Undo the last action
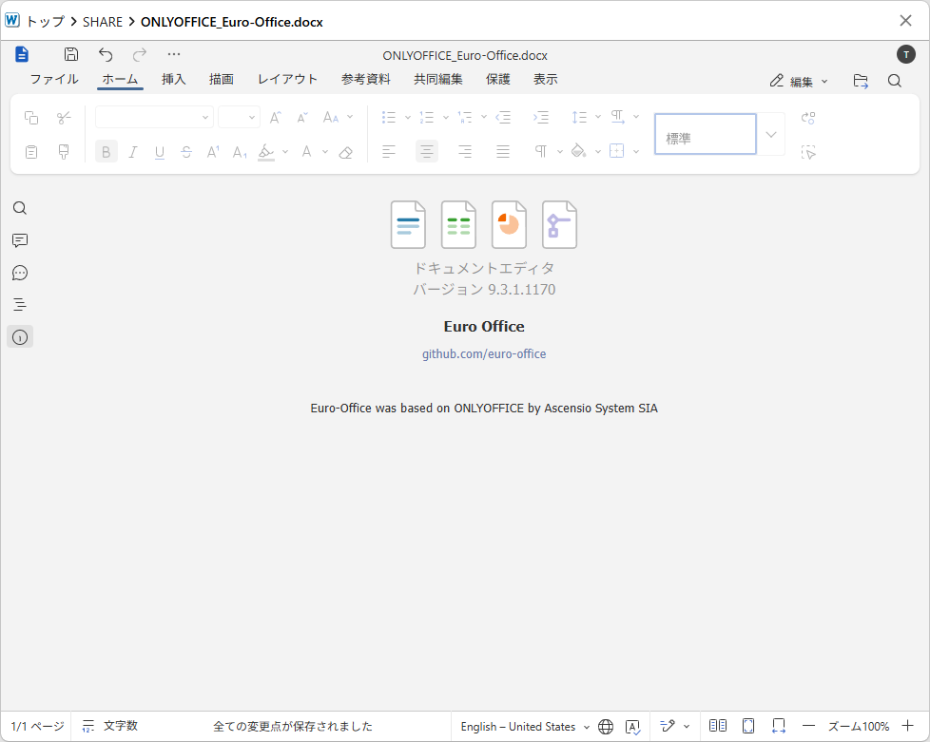The width and height of the screenshot is (930, 742). click(106, 54)
